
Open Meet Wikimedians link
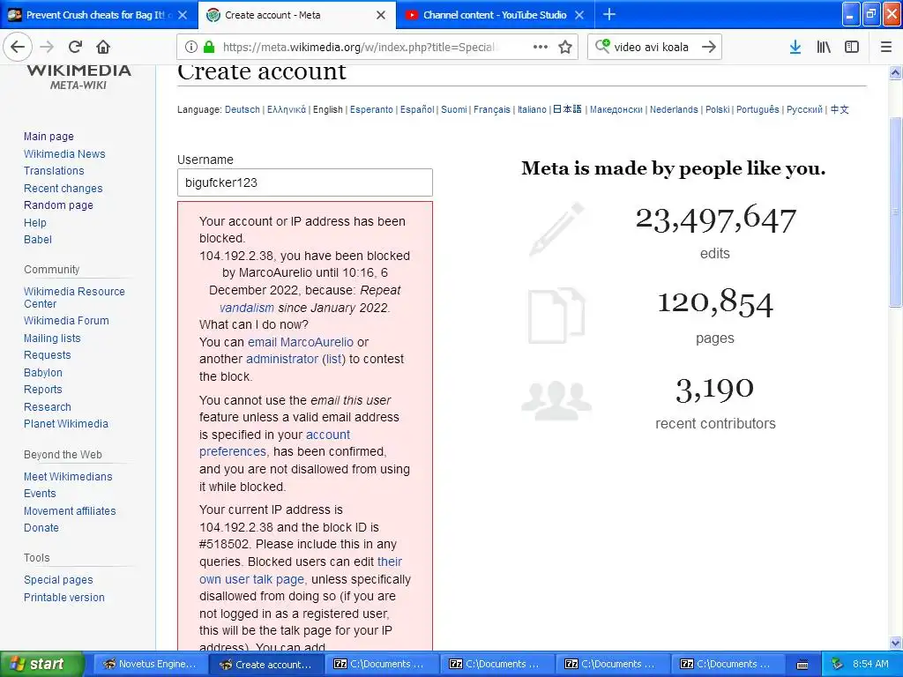[x=68, y=477]
